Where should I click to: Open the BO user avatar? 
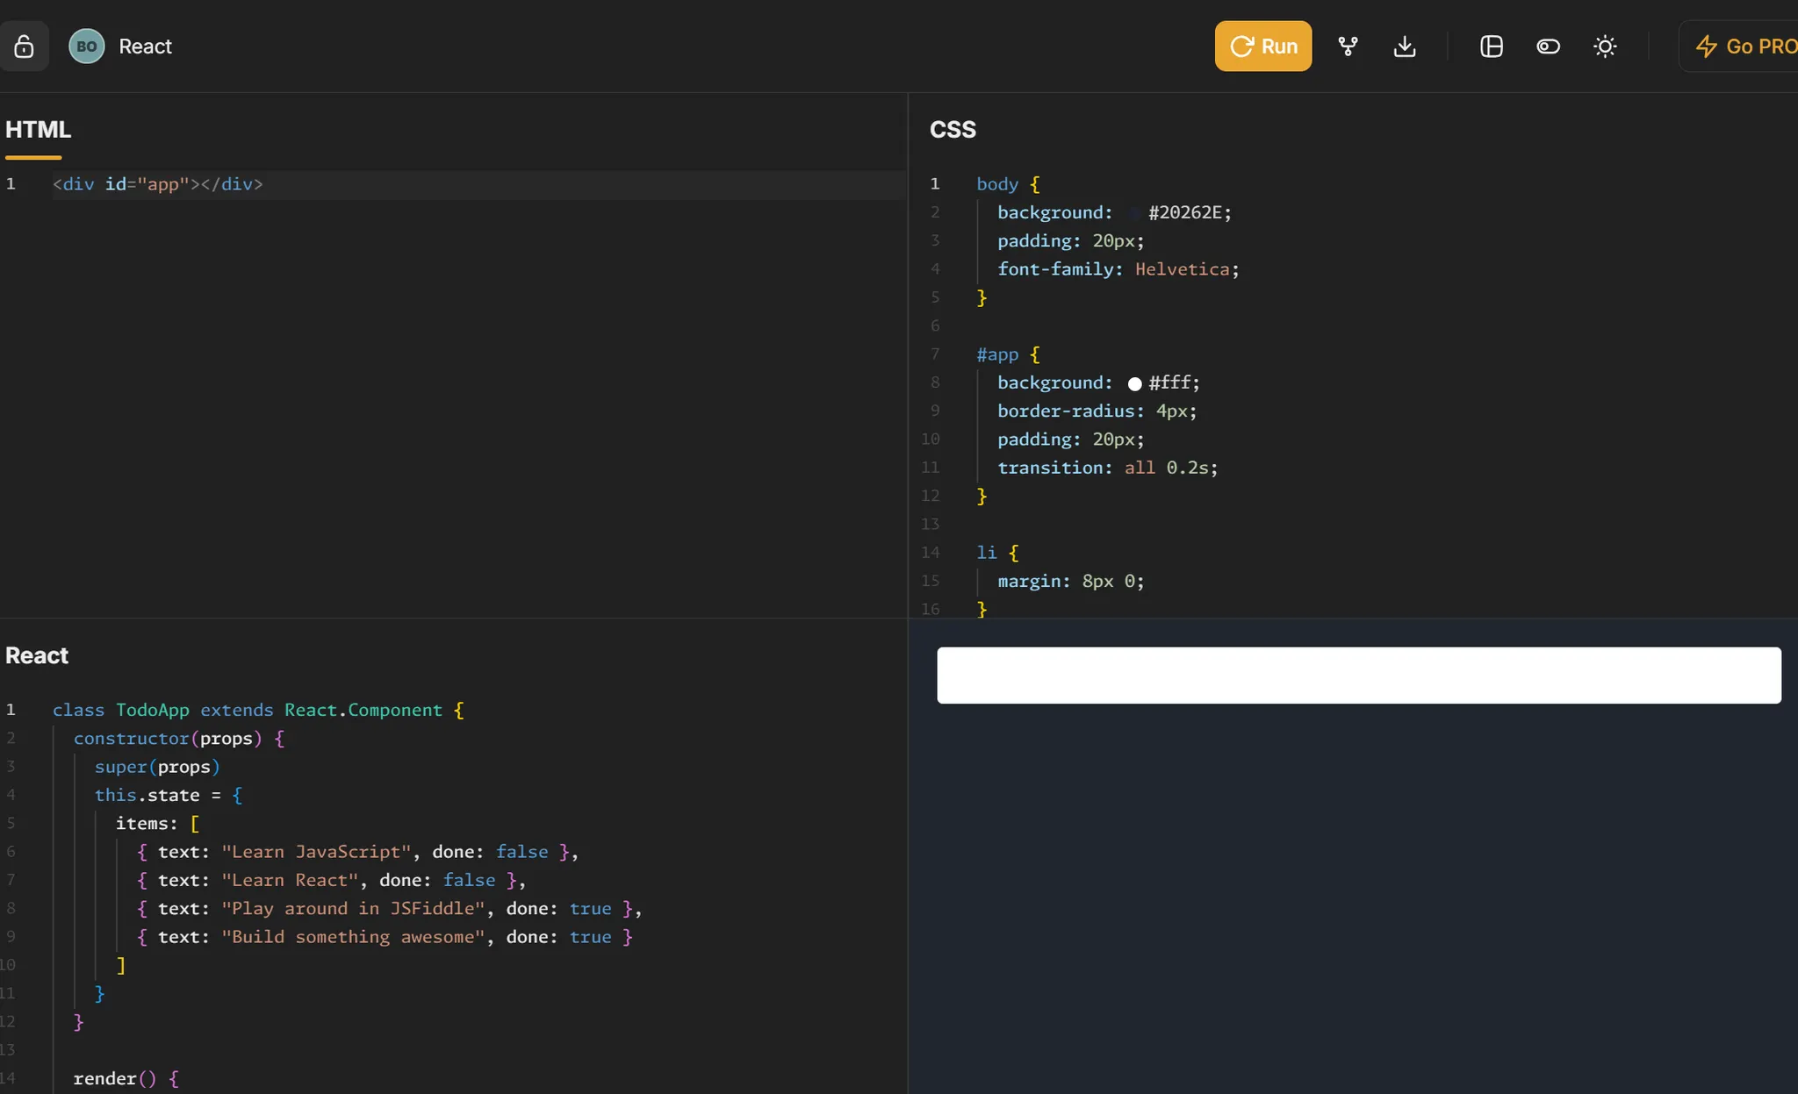coord(86,46)
